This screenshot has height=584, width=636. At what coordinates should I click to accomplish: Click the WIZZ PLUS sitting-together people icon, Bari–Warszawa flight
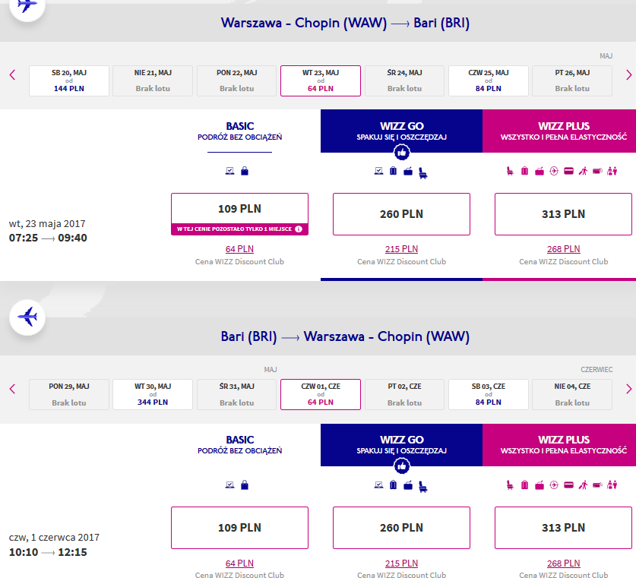[x=612, y=485]
